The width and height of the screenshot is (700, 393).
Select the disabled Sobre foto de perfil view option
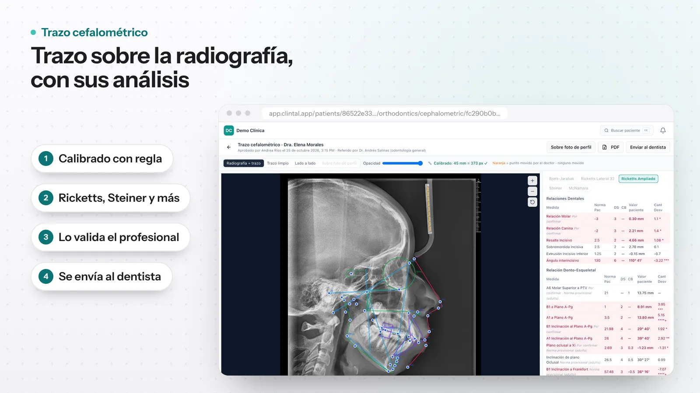coord(339,163)
